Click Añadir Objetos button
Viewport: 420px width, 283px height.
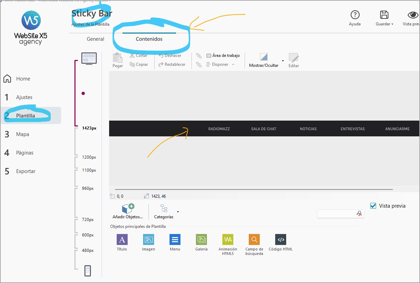point(128,211)
